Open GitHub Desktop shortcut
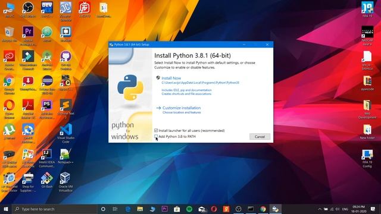Screen dimensions: 381x214 [x=66, y=60]
